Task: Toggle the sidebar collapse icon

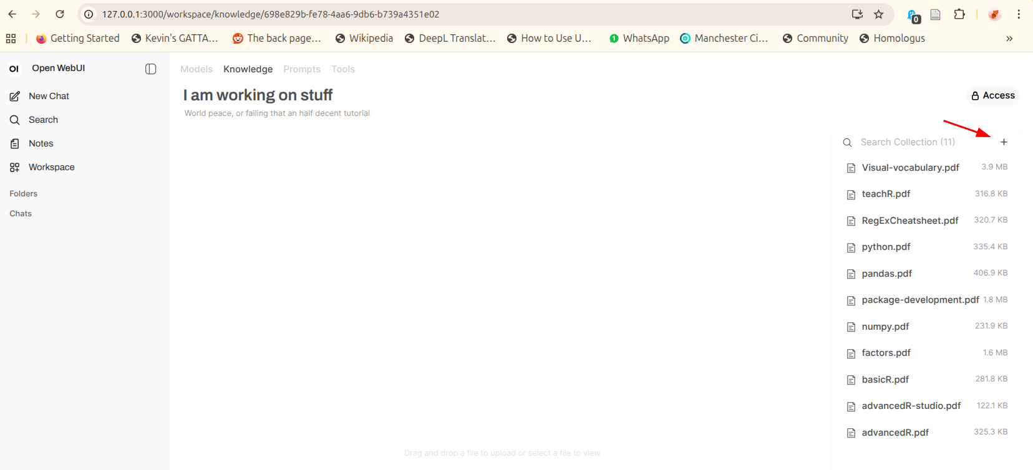Action: 150,69
